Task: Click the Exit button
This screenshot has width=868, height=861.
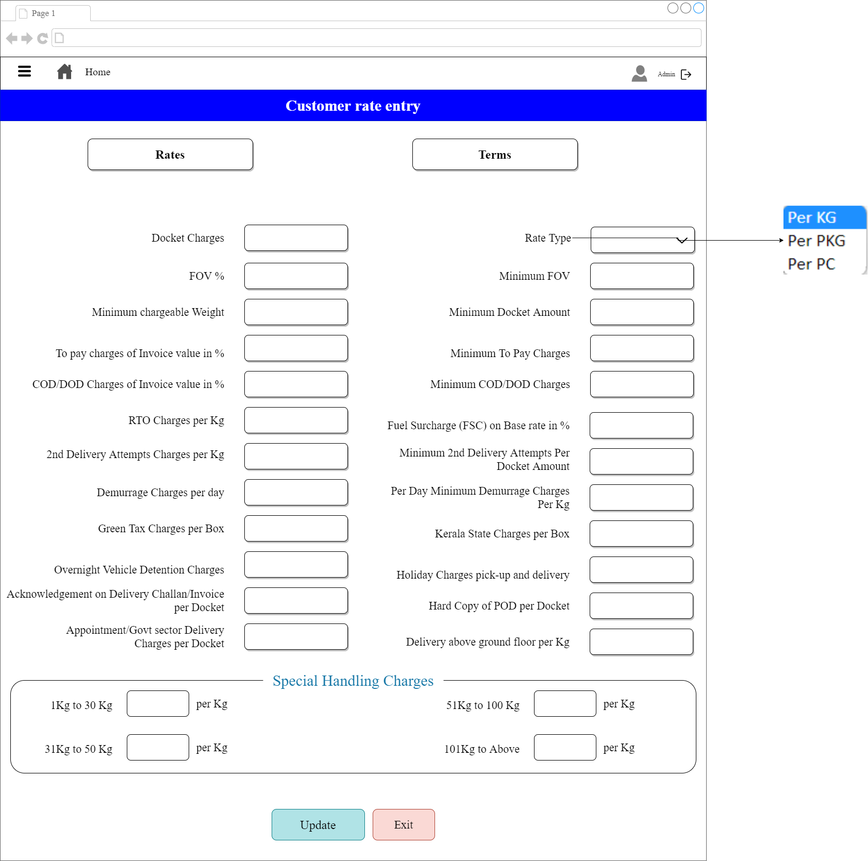Action: tap(404, 824)
